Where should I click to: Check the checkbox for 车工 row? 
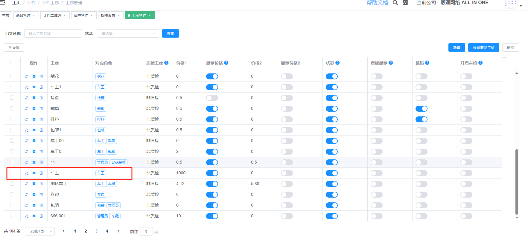pyautogui.click(x=12, y=173)
